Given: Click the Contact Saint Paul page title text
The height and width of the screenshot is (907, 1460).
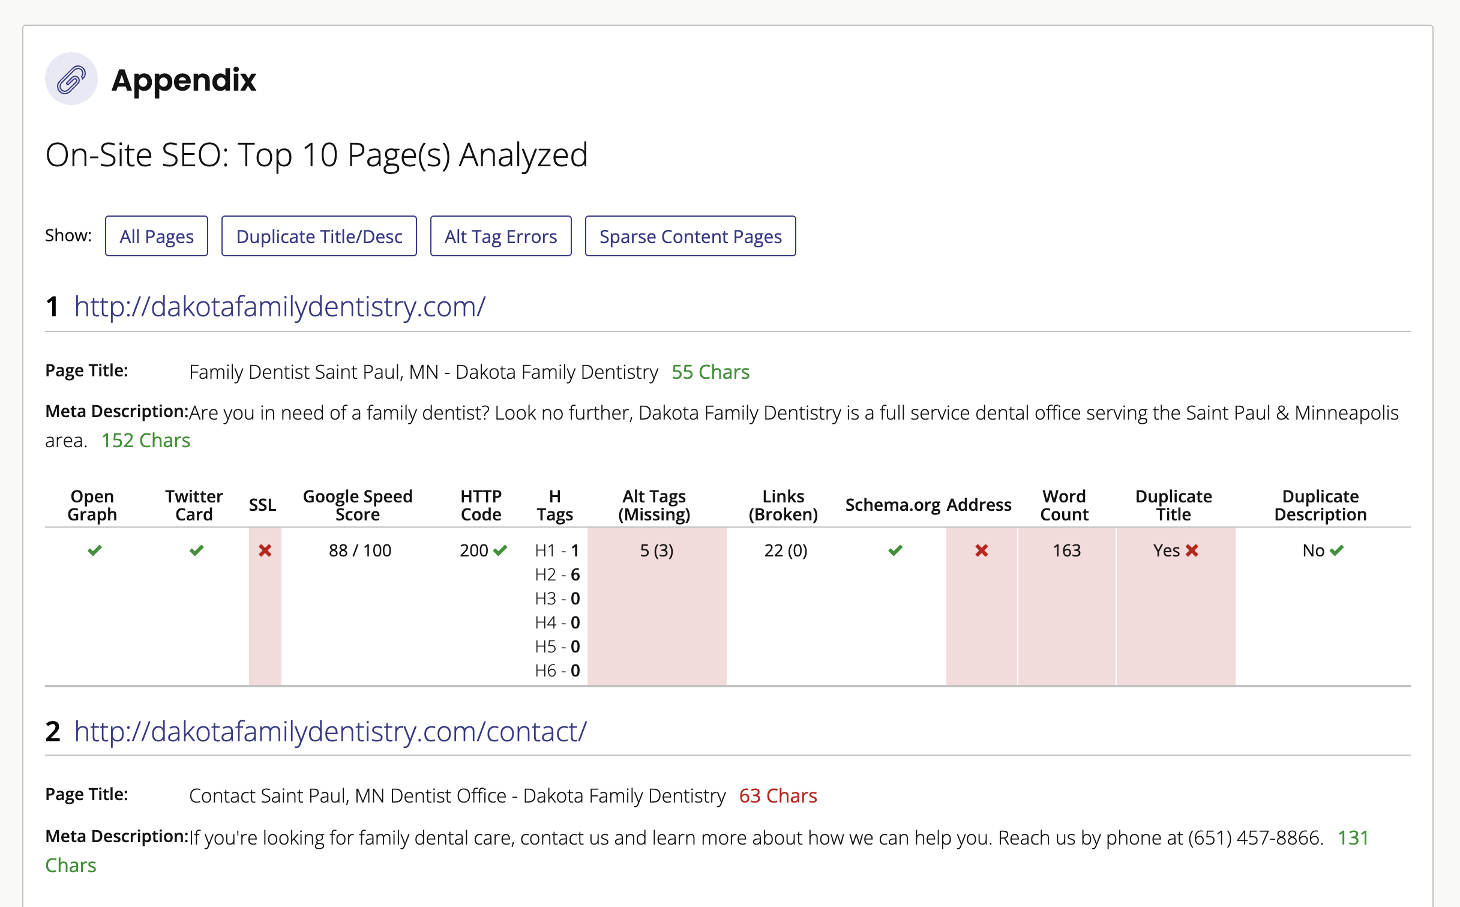Looking at the screenshot, I should point(457,796).
